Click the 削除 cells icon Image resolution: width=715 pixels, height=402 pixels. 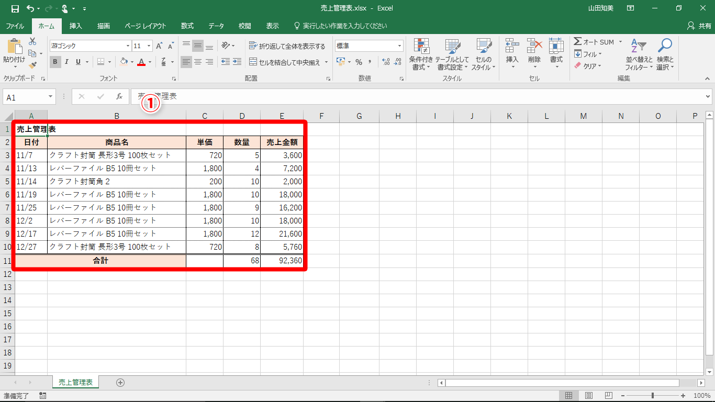[534, 47]
